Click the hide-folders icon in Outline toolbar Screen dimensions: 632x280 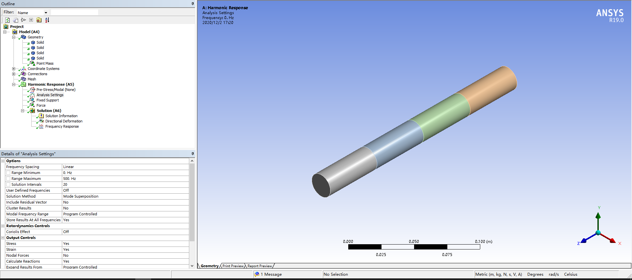[x=39, y=20]
